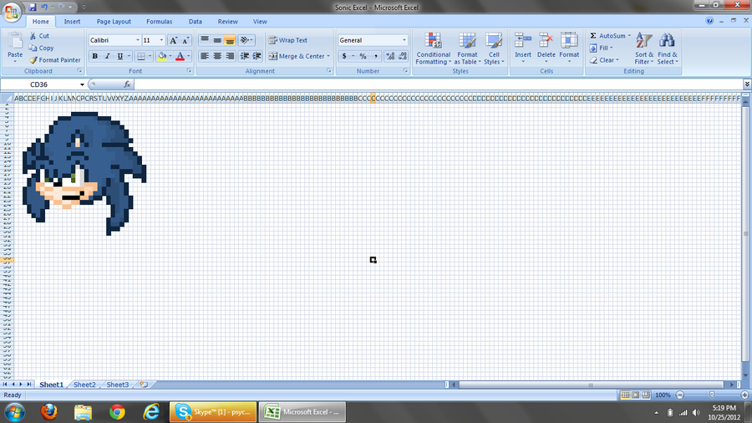Decrease decimal places
This screenshot has width=752, height=423.
pos(403,56)
